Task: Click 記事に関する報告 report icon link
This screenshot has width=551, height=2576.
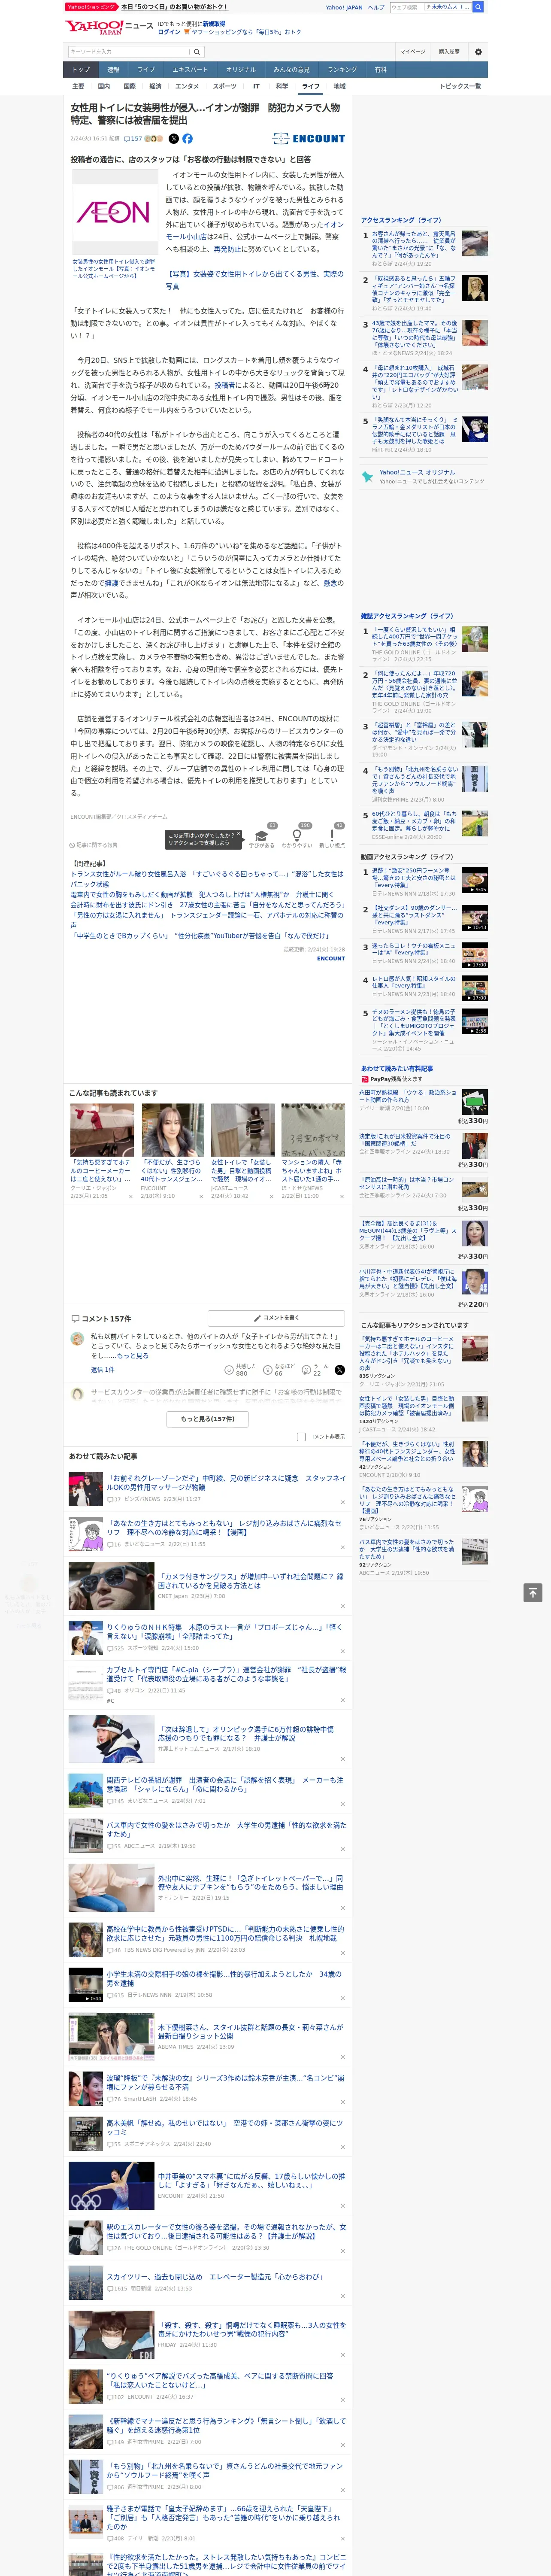Action: (x=93, y=845)
